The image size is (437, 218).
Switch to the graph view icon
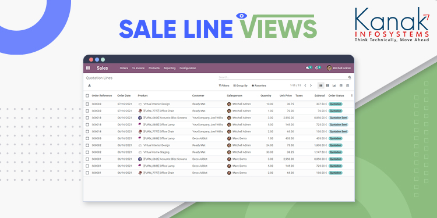click(334, 85)
